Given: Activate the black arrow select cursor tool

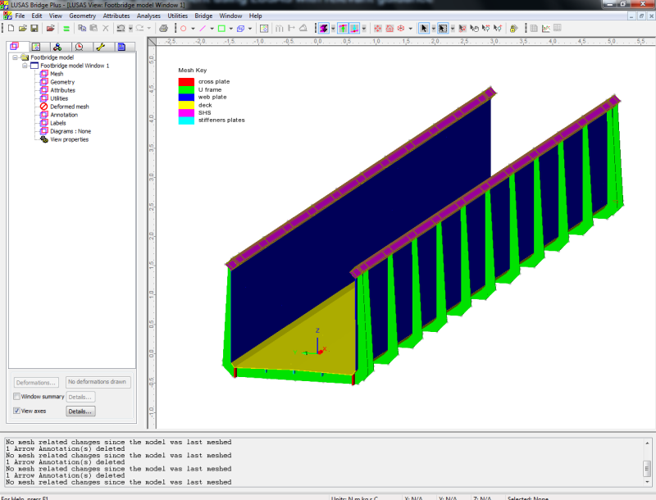Looking at the screenshot, I should pyautogui.click(x=424, y=29).
